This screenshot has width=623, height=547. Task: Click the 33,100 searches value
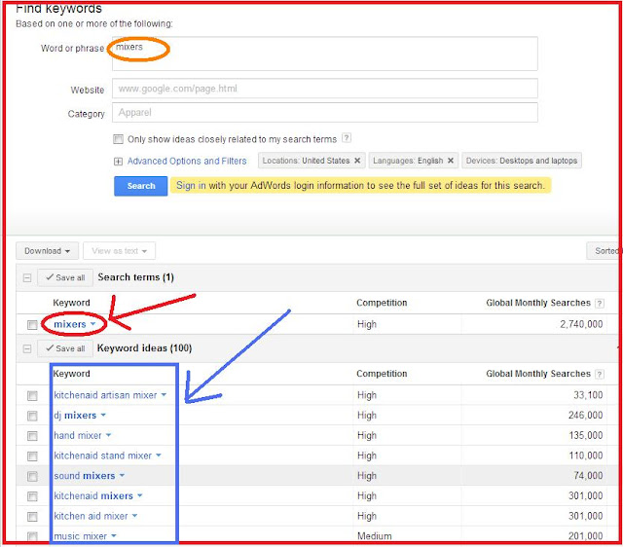click(588, 395)
